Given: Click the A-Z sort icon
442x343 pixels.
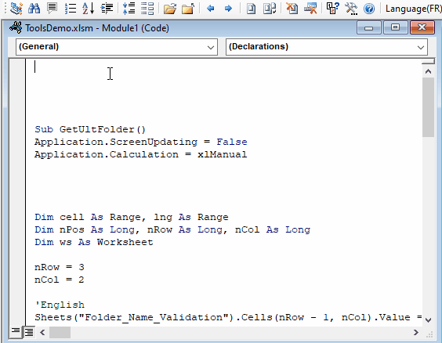Looking at the screenshot, I should (x=89, y=9).
